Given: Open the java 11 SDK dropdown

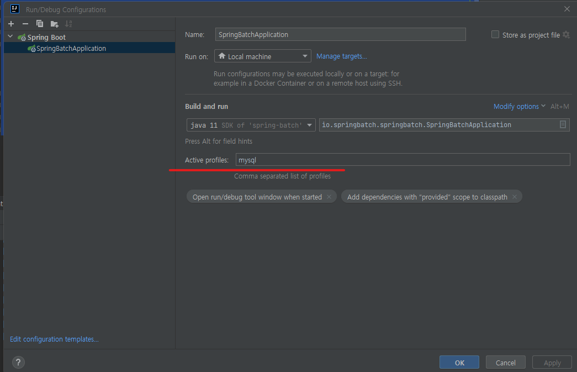Looking at the screenshot, I should (x=251, y=125).
